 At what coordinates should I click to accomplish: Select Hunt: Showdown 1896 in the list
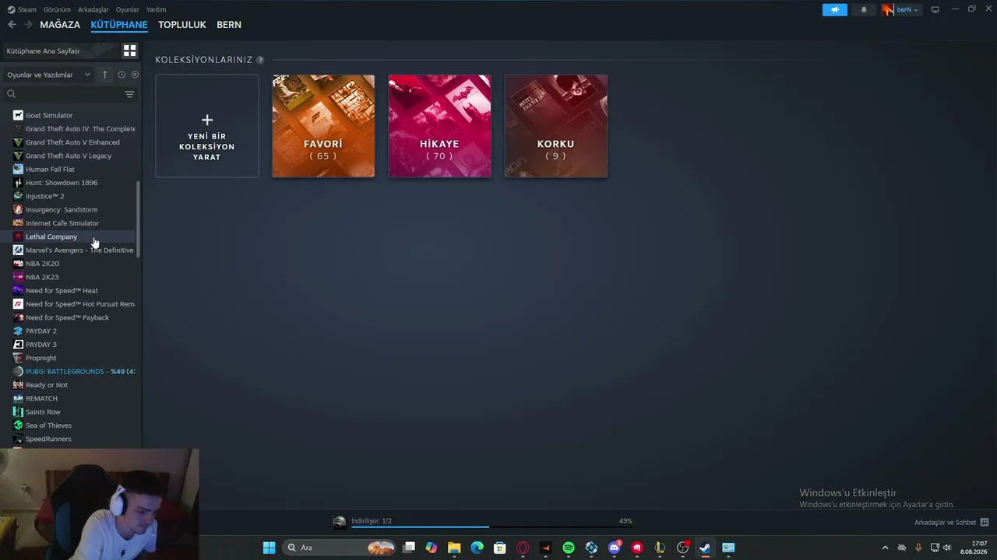[x=62, y=183]
